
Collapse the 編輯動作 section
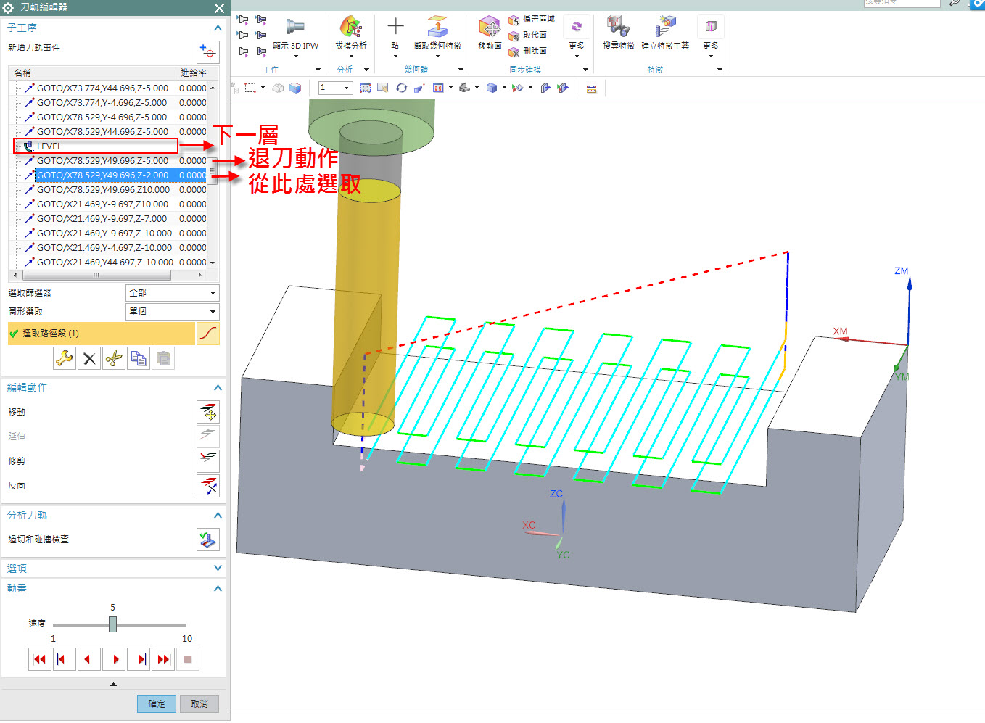(x=218, y=388)
